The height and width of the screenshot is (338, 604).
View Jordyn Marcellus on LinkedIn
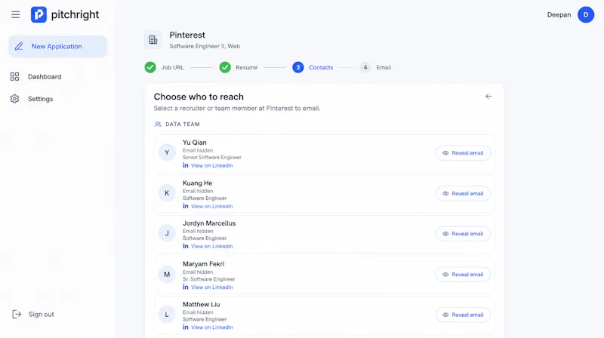coord(212,247)
